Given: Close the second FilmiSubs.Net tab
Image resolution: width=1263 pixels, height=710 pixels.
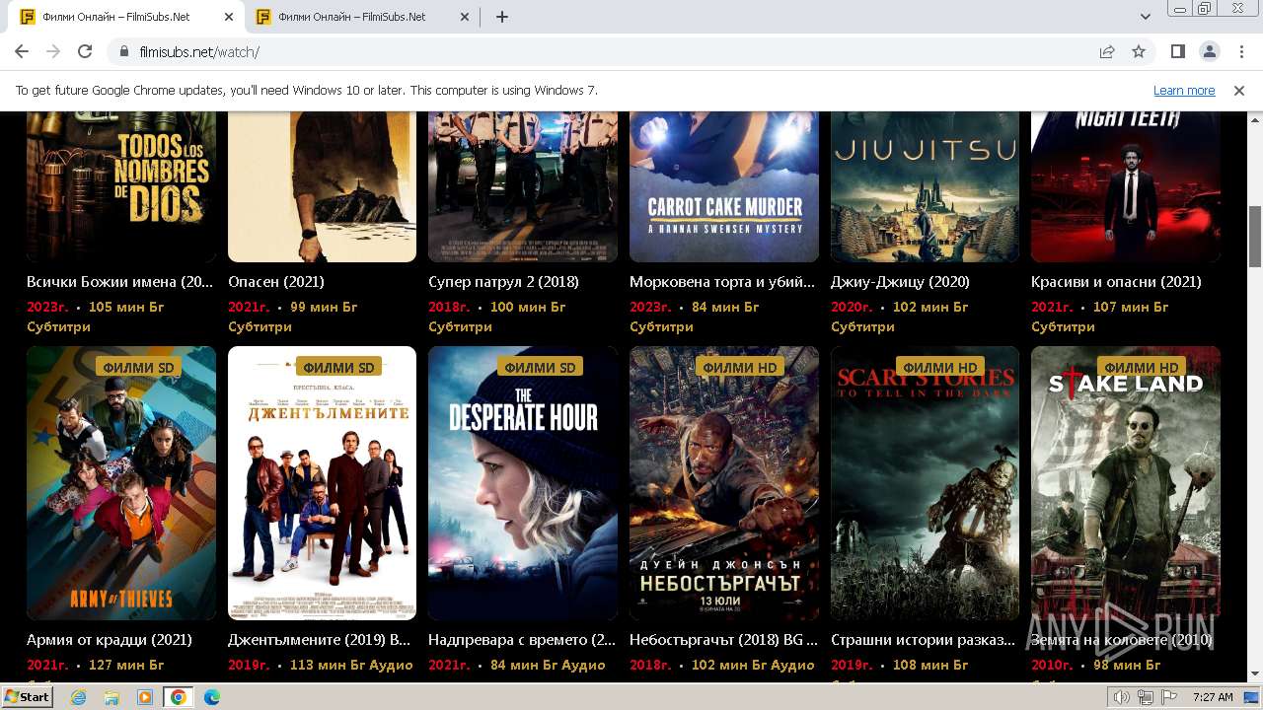Looking at the screenshot, I should 464,17.
